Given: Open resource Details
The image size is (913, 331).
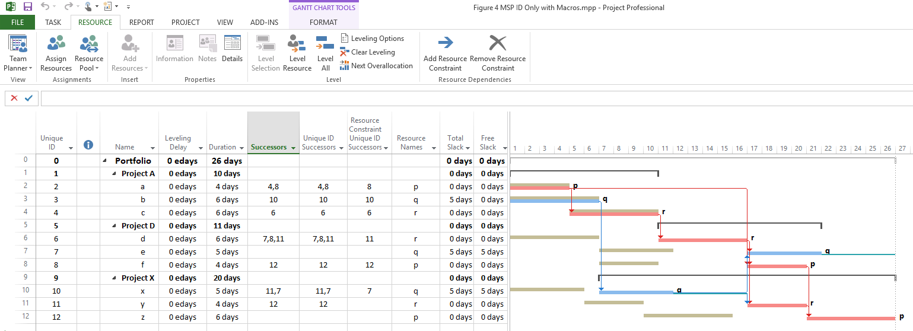Looking at the screenshot, I should click(x=232, y=49).
